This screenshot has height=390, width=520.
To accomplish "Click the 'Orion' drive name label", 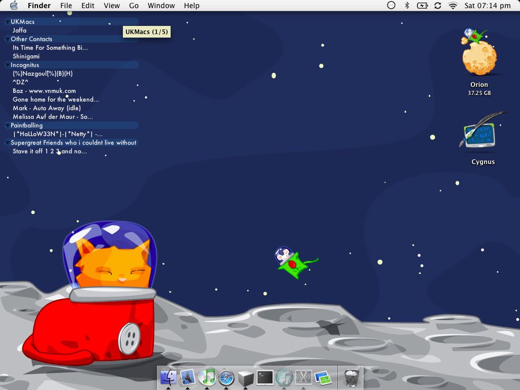I will point(479,85).
